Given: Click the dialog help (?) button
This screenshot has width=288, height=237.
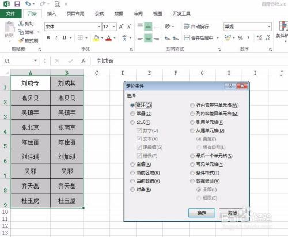Looking at the screenshot, I should click(230, 86).
